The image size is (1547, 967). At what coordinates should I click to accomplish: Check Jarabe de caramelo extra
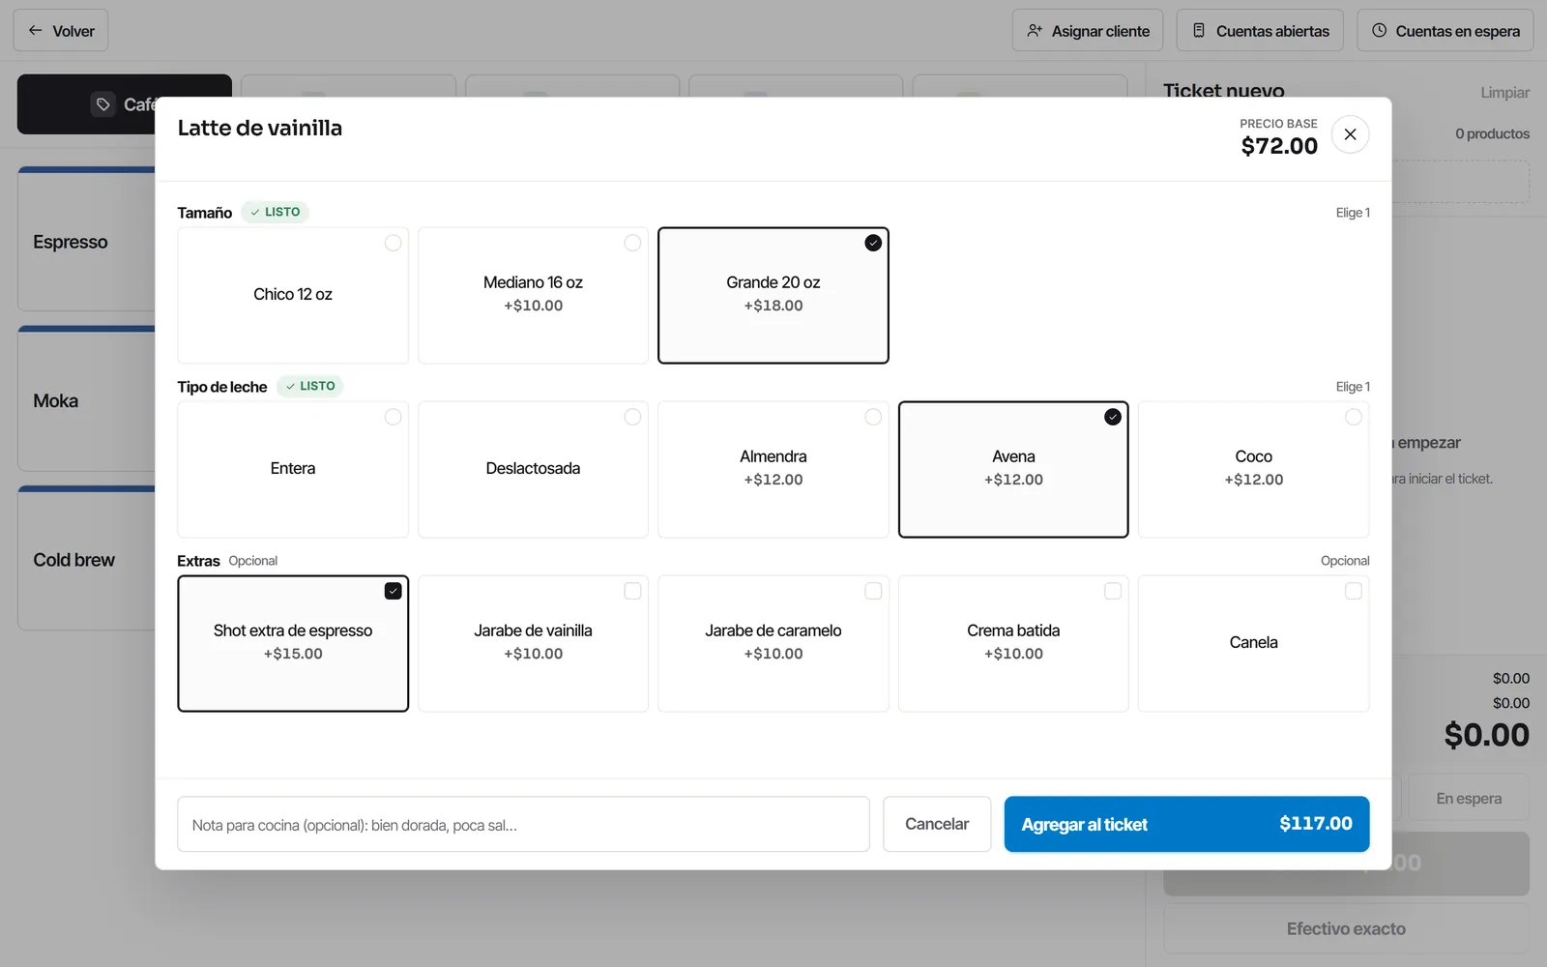pos(773,644)
